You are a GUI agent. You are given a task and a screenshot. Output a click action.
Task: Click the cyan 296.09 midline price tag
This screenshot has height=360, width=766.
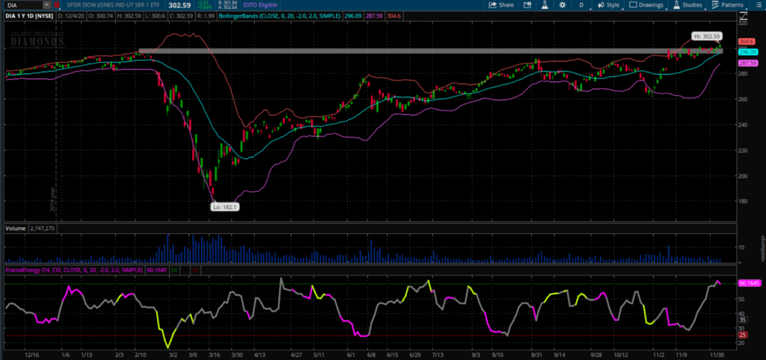(747, 52)
